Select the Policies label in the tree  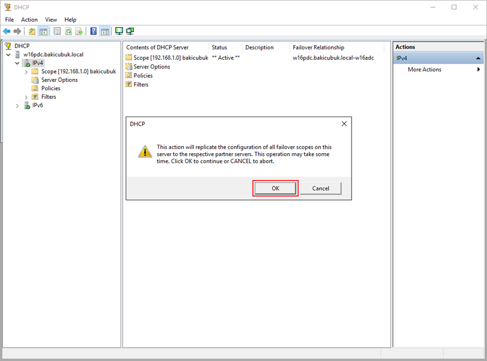[x=50, y=89]
